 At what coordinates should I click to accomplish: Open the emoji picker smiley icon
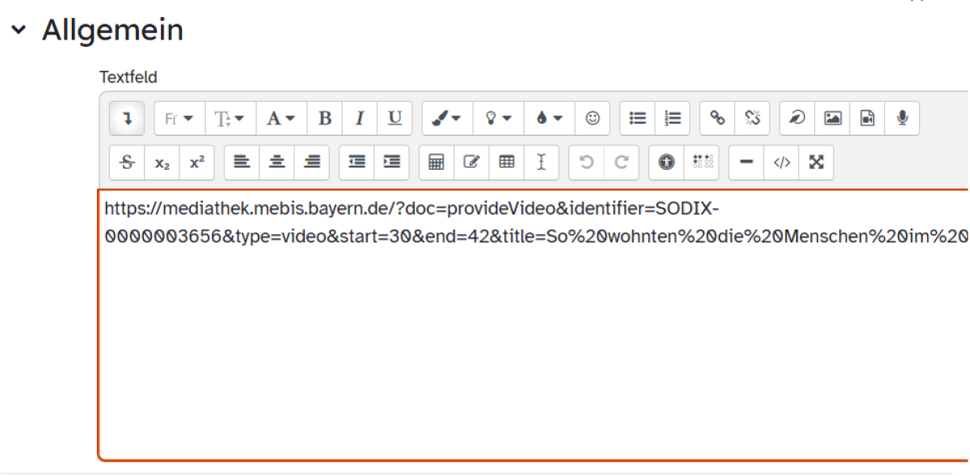click(593, 118)
